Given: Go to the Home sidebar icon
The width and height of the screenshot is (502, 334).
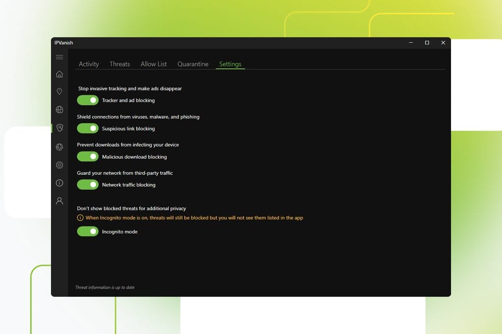Looking at the screenshot, I should 59,74.
